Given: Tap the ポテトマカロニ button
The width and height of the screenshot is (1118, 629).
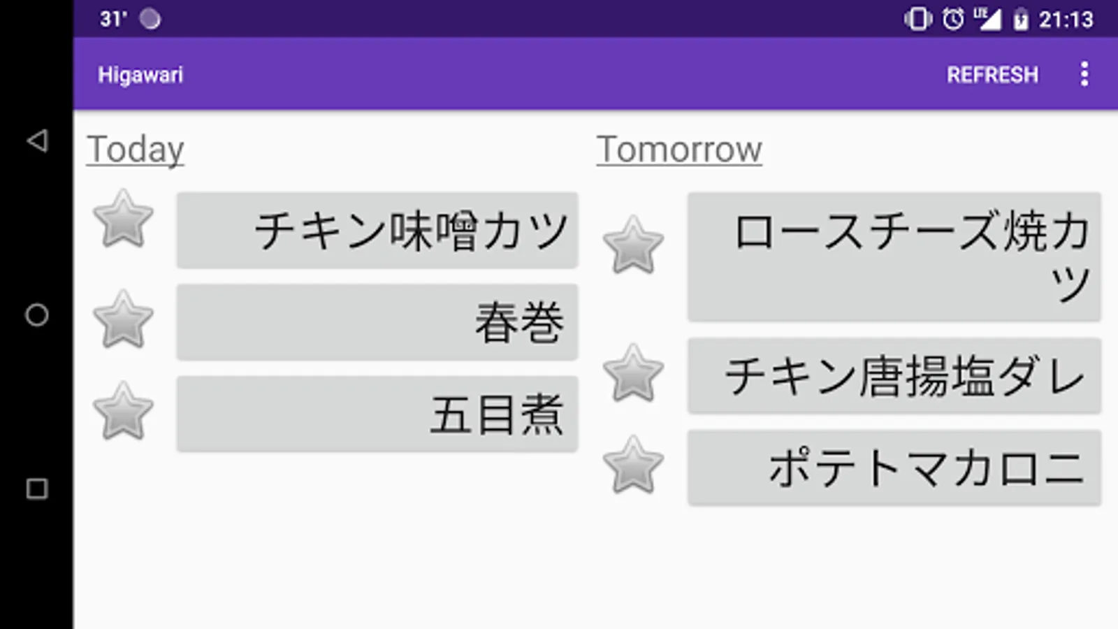Looking at the screenshot, I should point(894,468).
